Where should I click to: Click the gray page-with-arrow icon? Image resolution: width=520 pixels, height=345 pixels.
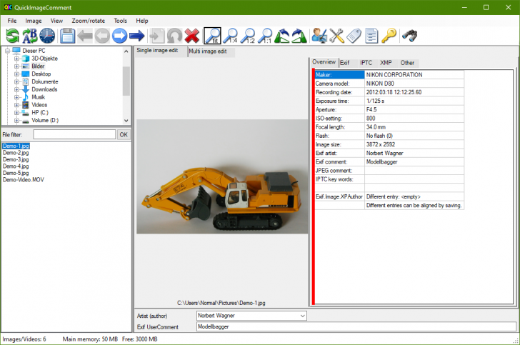156,36
